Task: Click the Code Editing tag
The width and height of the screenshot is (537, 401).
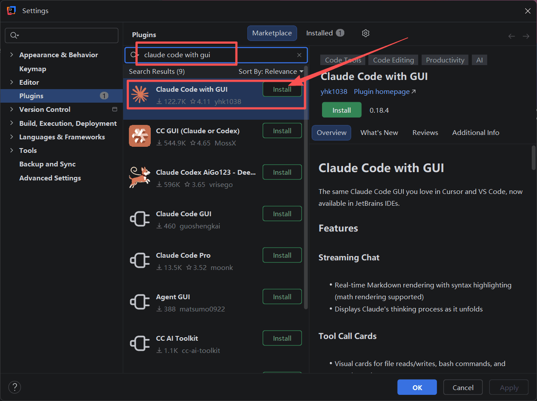Action: (393, 60)
